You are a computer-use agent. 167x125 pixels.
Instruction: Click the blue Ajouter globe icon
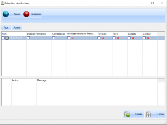[x=6, y=14]
